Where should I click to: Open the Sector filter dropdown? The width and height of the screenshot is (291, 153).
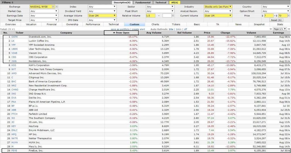pos(160,7)
